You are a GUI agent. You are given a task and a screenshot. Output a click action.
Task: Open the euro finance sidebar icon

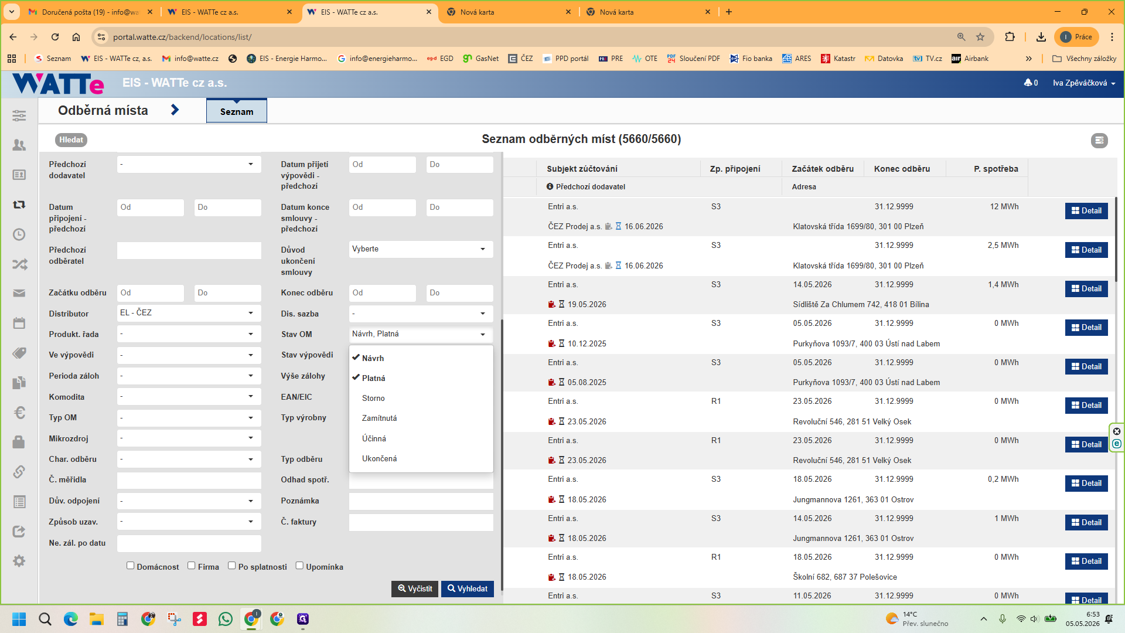click(x=19, y=413)
